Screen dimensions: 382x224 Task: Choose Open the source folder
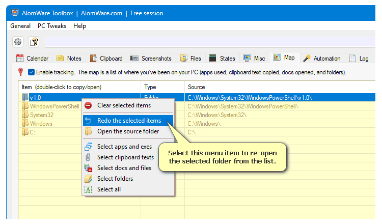tap(128, 131)
